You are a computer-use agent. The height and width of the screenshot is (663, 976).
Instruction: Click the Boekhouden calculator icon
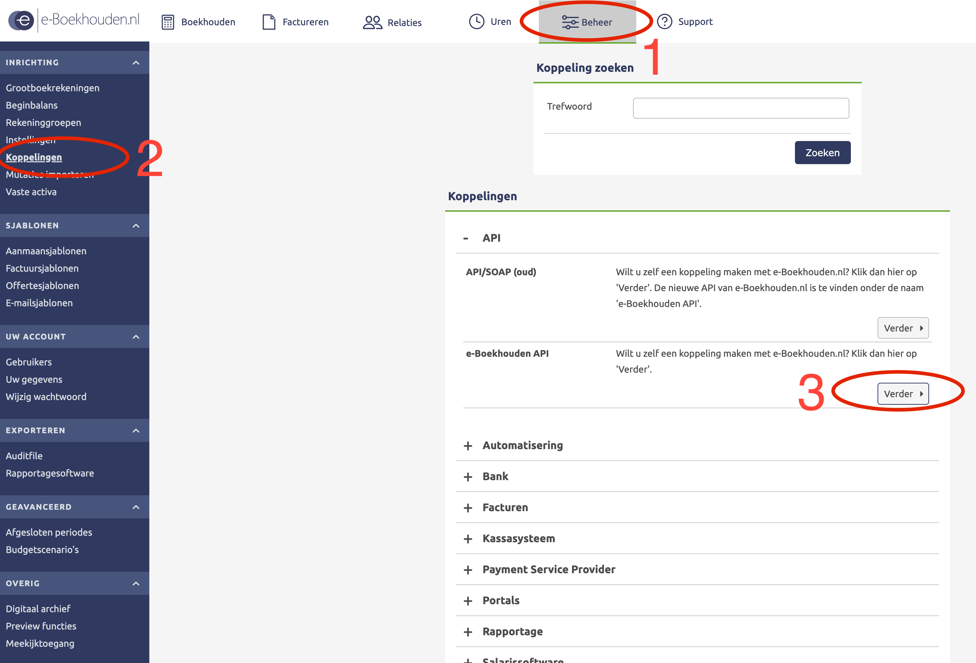click(168, 22)
